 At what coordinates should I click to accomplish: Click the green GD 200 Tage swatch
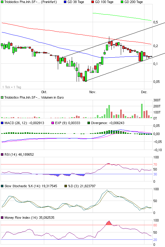[122, 2]
